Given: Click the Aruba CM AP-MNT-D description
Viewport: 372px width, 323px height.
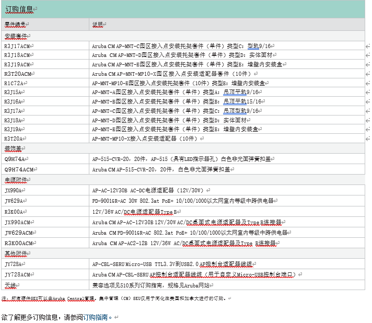Looking at the screenshot, I should [x=182, y=55].
